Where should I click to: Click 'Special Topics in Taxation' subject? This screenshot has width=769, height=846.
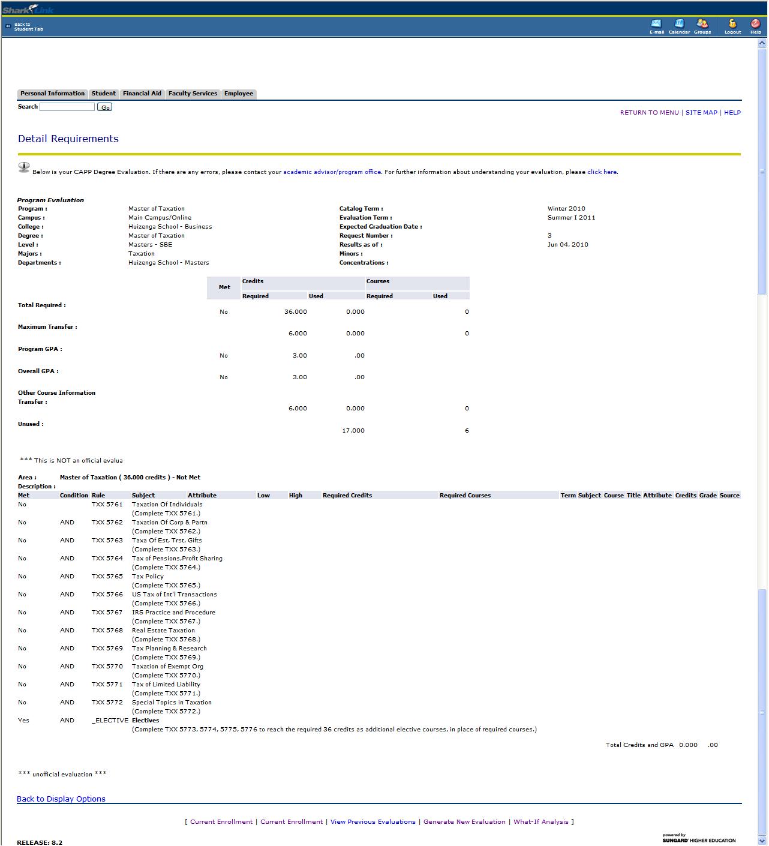pos(172,703)
